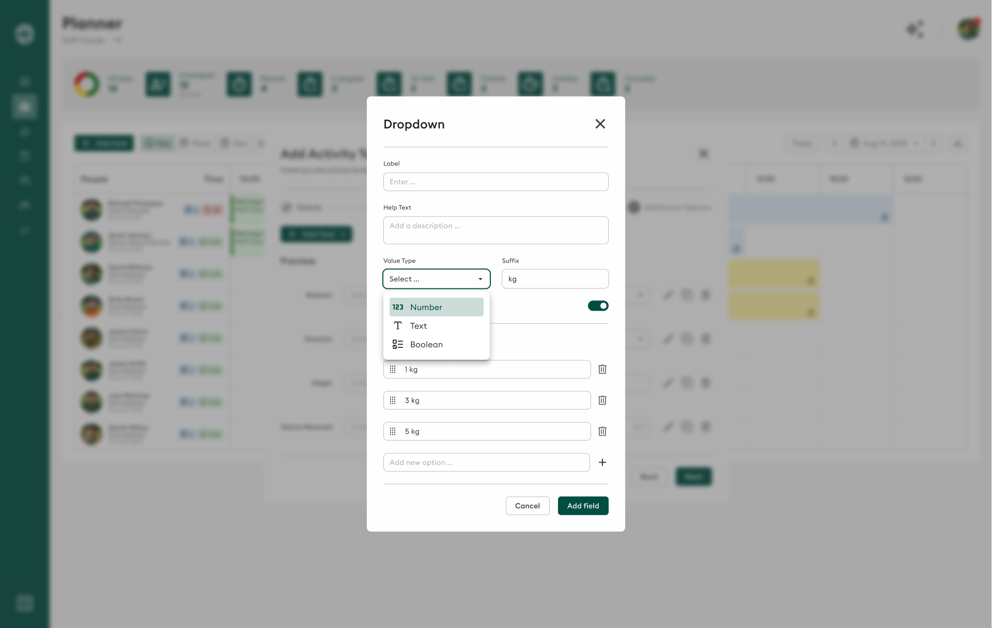Open the Value Type select dropdown
The height and width of the screenshot is (628, 992).
coord(436,279)
